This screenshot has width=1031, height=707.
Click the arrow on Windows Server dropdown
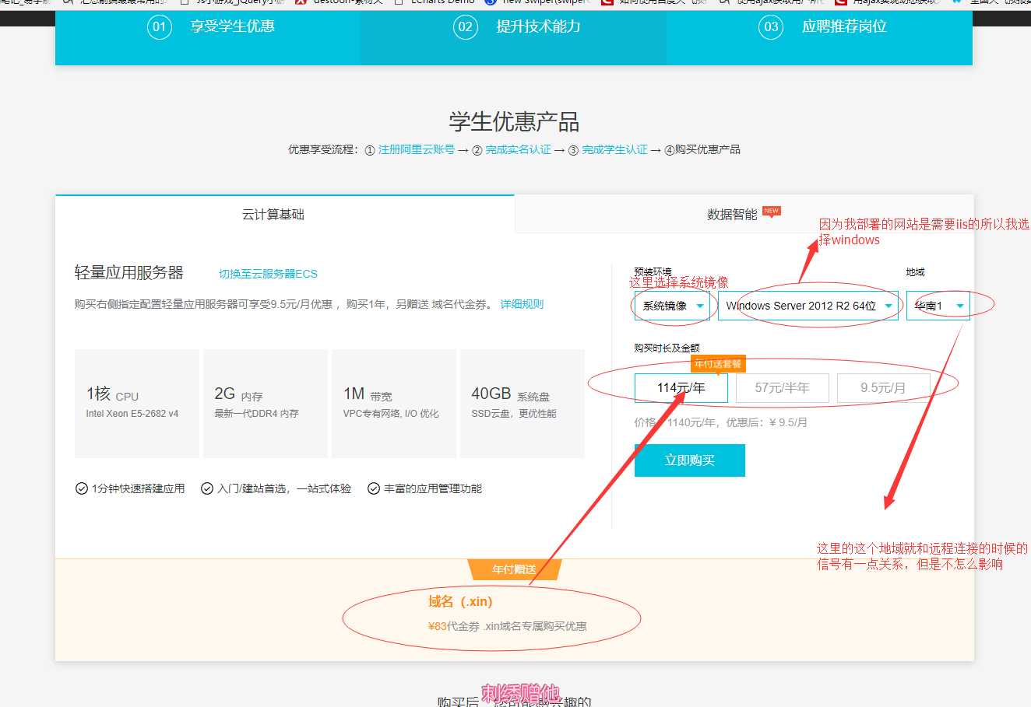pos(888,306)
